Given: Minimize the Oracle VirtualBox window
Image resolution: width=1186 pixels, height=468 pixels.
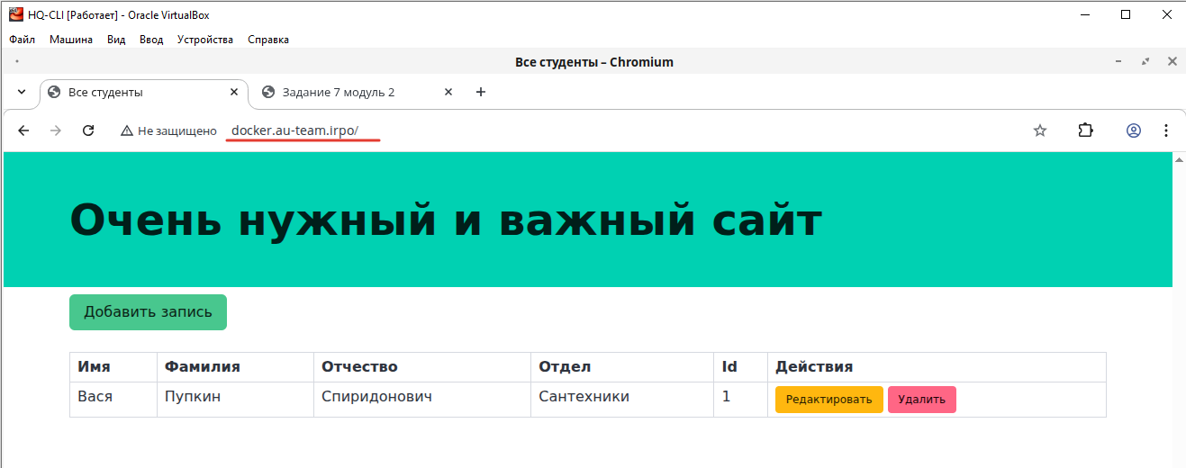Looking at the screenshot, I should [x=1085, y=14].
